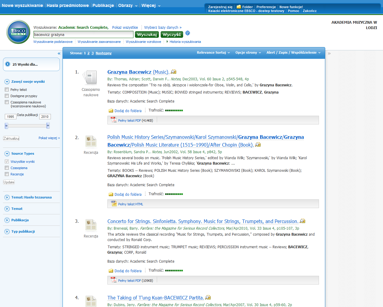Screen dimensions: 383x307
Task: Check the Czasopisma source type
Action: pos(7,168)
